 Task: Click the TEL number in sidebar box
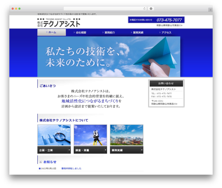(x=161, y=93)
